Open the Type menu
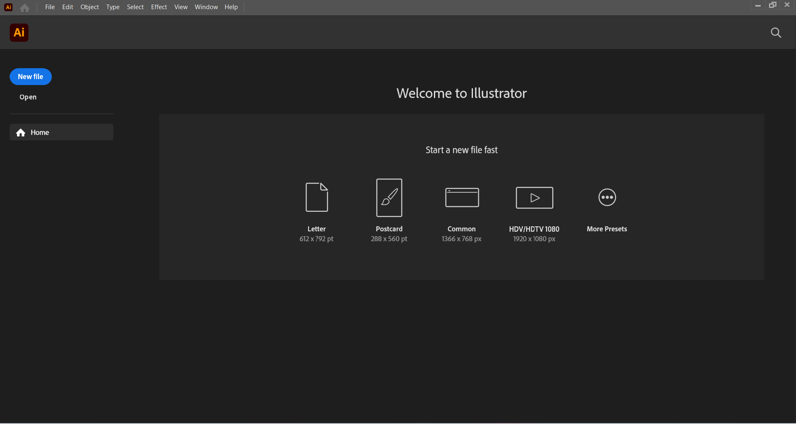The width and height of the screenshot is (796, 424). coord(112,7)
